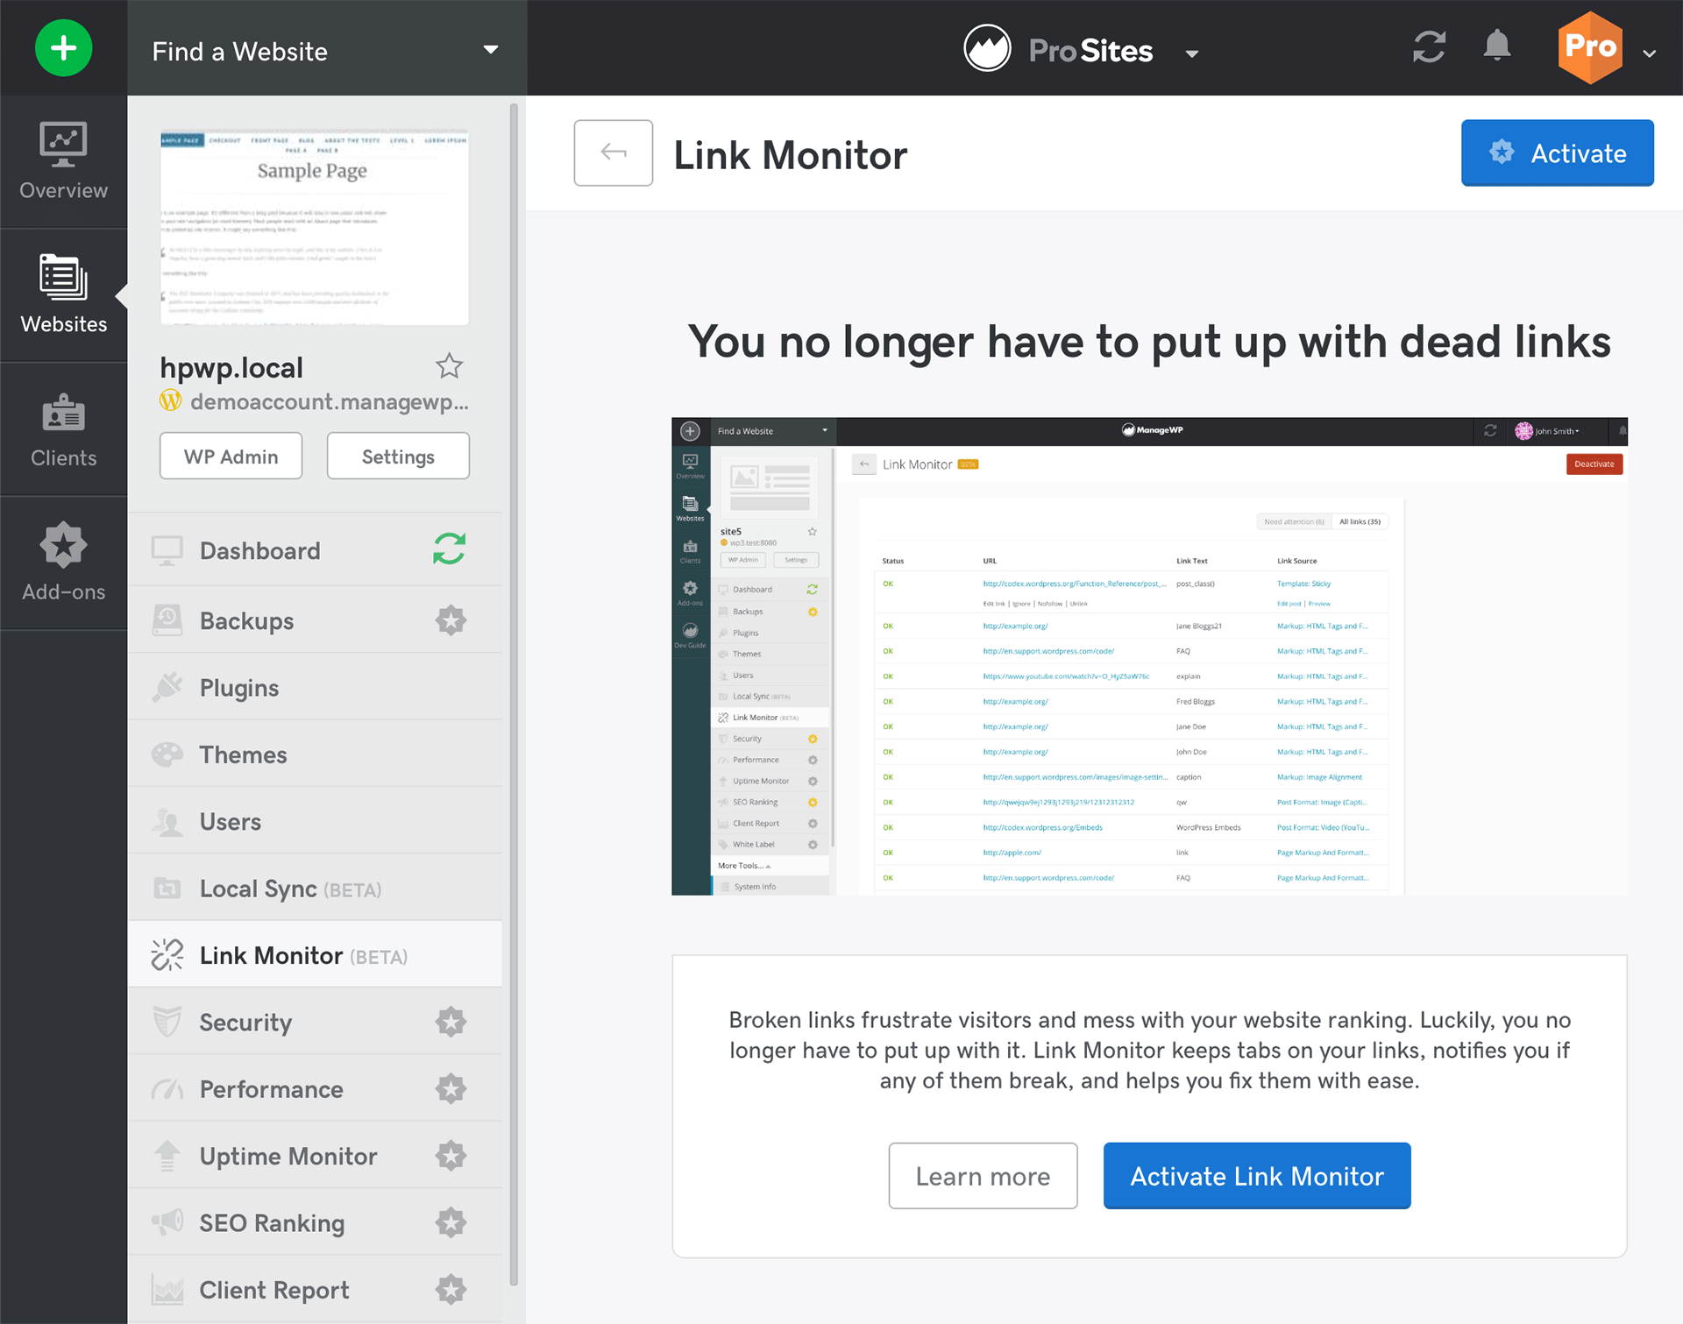Click the WP Admin button

231,456
